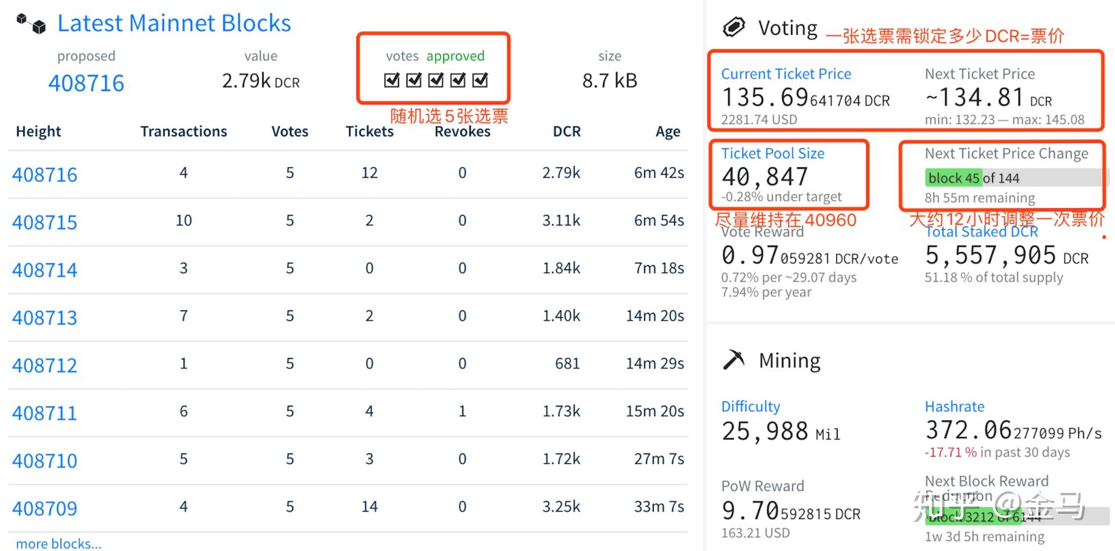
Task: Click the 8.7 kB size value
Action: point(610,80)
